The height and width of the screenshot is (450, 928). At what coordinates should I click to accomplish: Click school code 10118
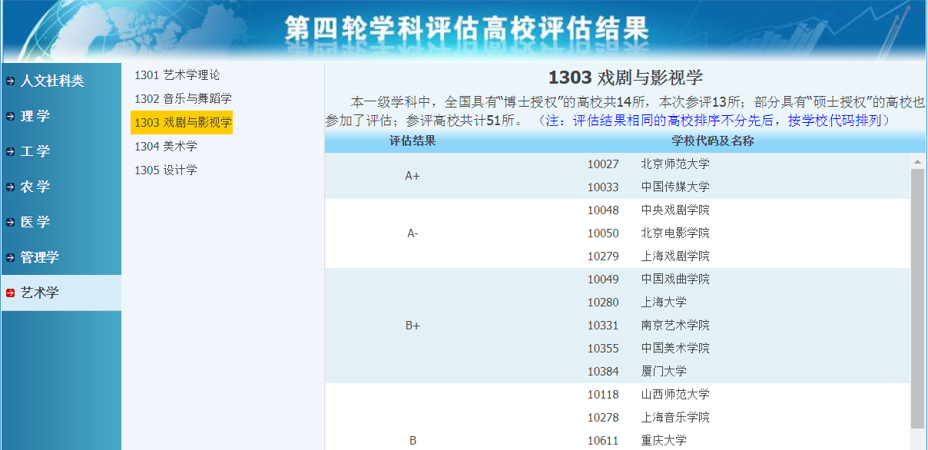coord(603,395)
